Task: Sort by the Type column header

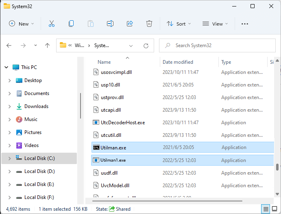Action: 226,62
